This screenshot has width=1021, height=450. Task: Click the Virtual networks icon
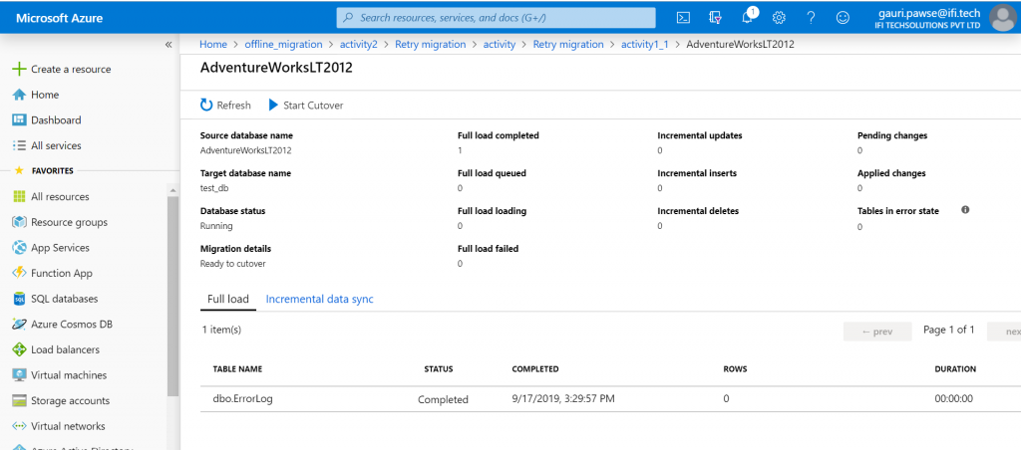[20, 426]
